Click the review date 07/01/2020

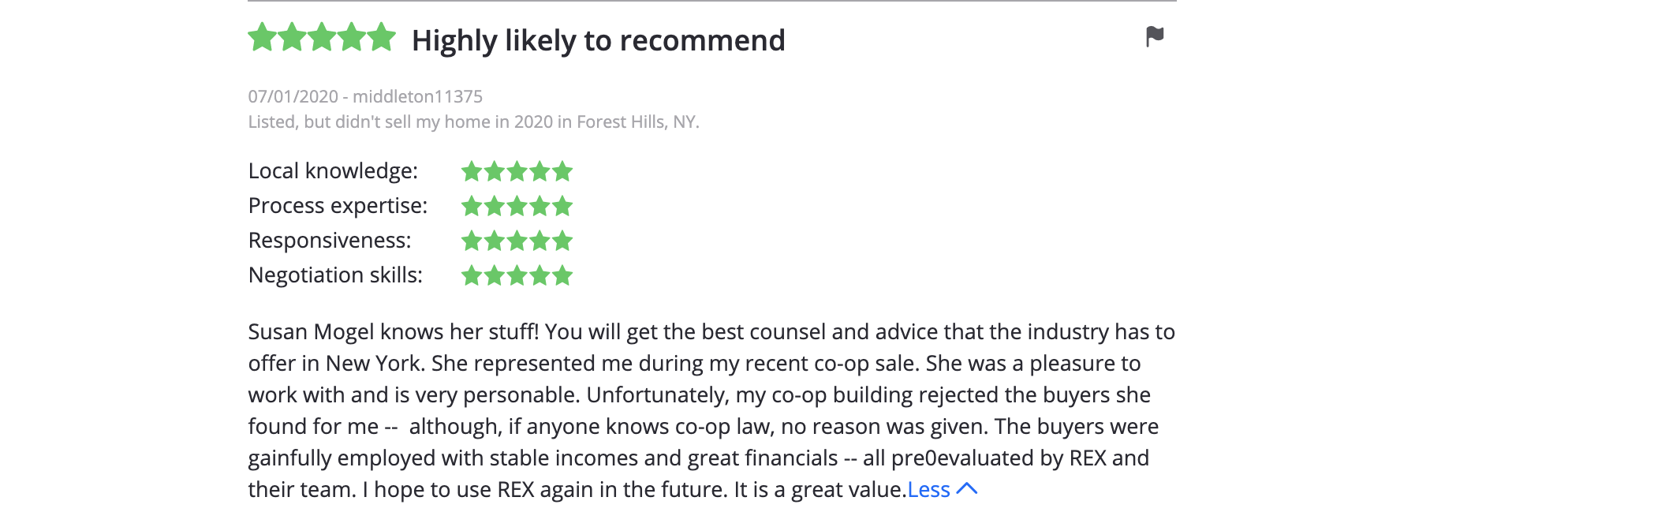tap(293, 96)
